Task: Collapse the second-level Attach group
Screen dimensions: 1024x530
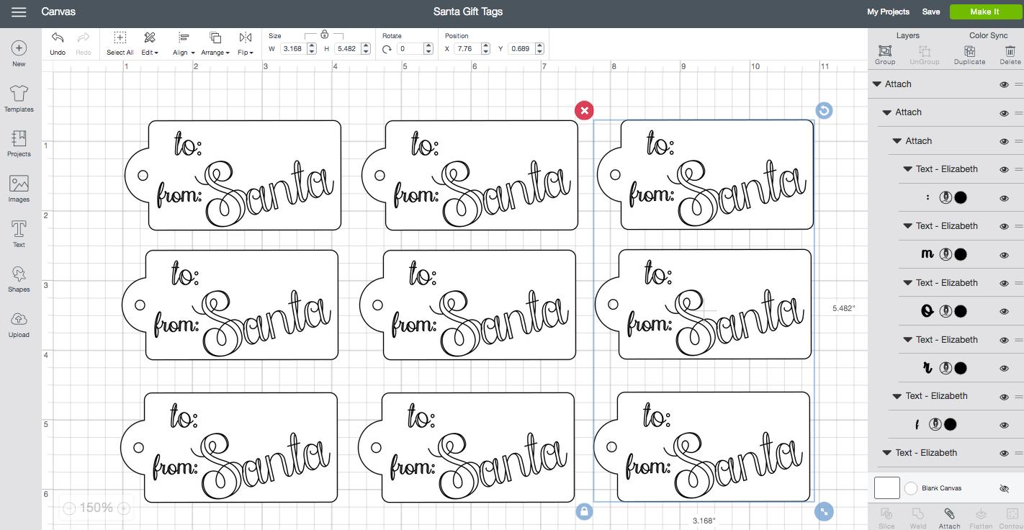Action: (887, 112)
